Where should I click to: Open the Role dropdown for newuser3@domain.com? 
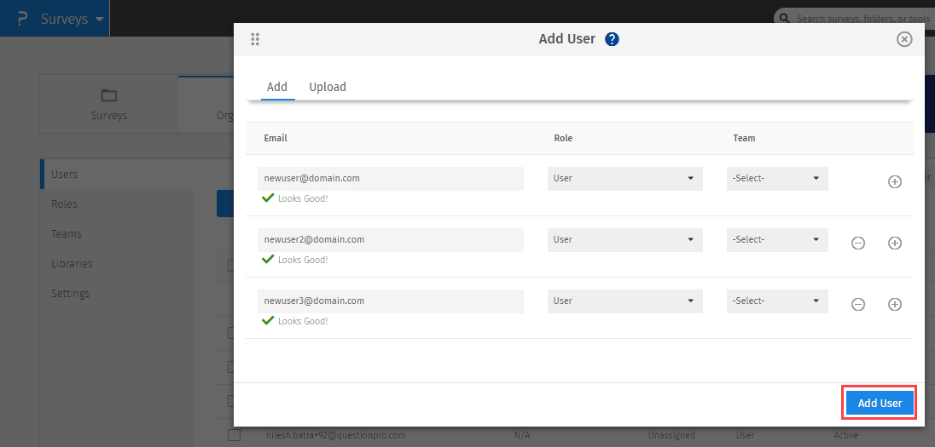click(x=625, y=301)
